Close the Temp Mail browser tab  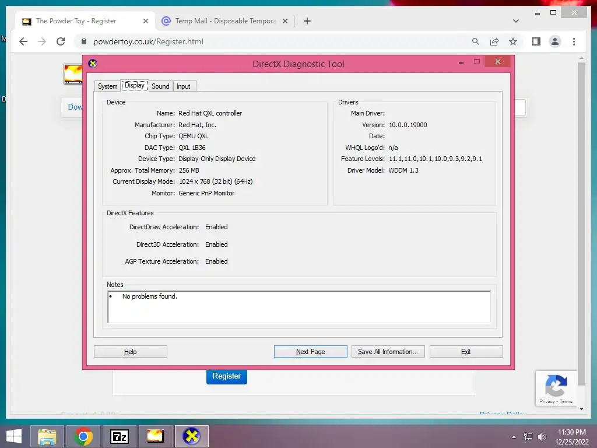[285, 22]
